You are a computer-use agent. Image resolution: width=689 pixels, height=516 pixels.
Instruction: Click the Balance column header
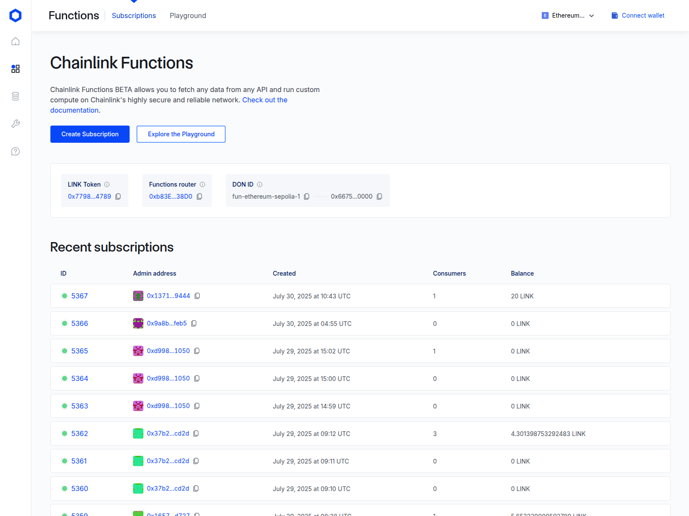pyautogui.click(x=522, y=273)
